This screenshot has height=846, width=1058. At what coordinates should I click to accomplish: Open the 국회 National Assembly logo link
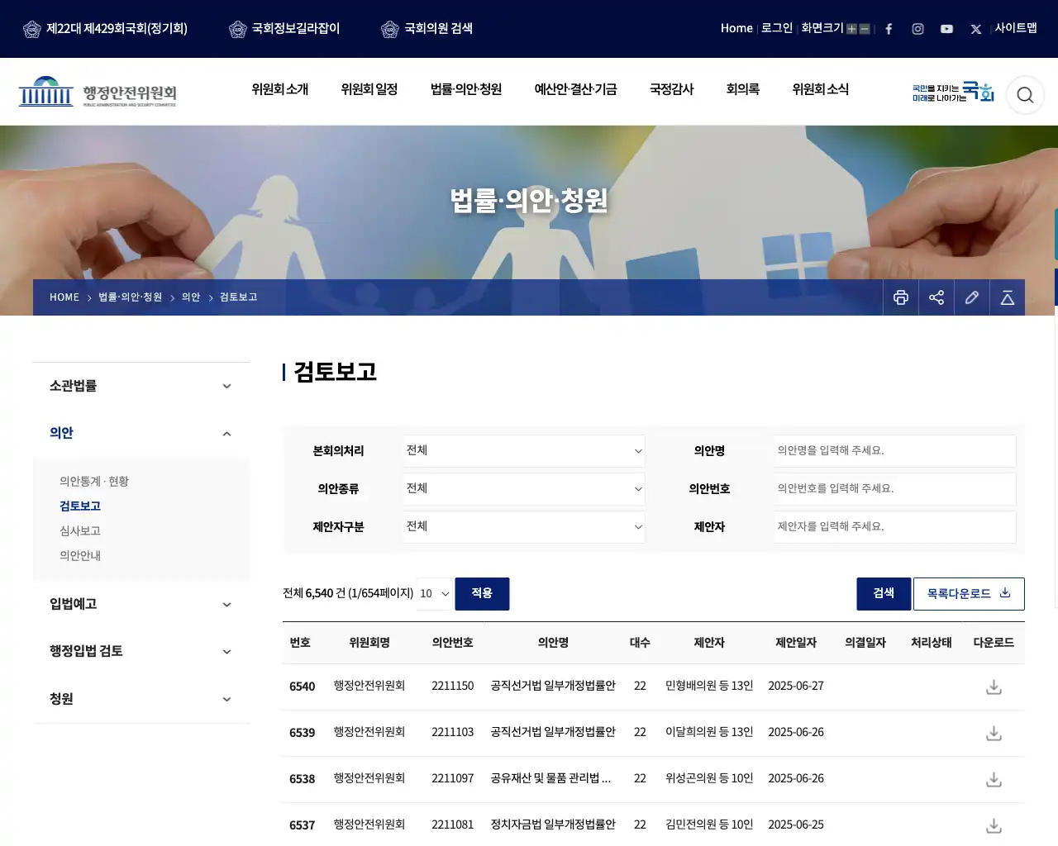953,92
